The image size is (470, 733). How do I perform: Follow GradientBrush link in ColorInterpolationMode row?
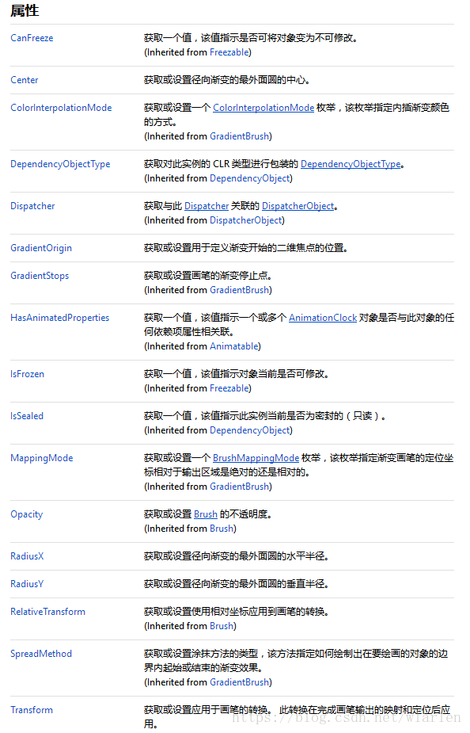pos(240,136)
